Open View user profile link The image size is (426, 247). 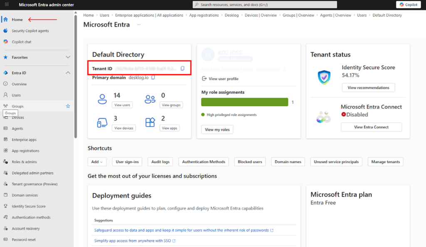[x=220, y=79]
